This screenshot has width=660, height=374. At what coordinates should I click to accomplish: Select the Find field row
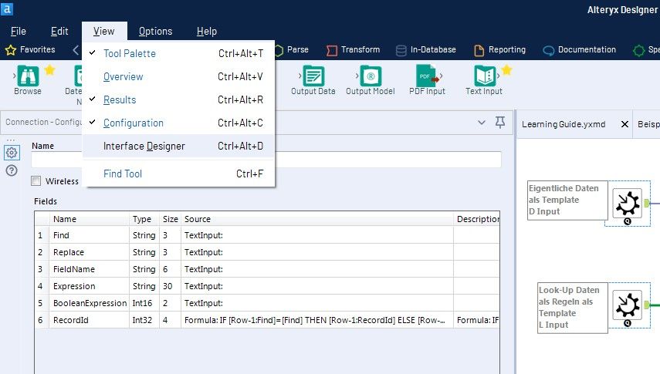[x=267, y=235]
